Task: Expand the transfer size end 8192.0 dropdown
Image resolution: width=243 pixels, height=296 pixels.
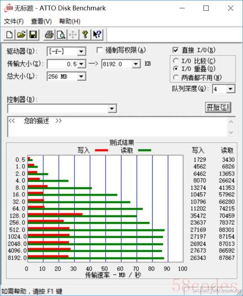Action: coord(136,64)
